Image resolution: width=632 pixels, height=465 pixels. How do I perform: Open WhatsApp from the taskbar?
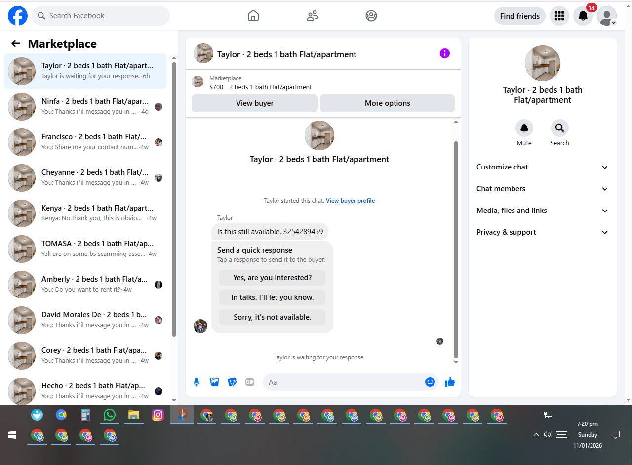(110, 415)
